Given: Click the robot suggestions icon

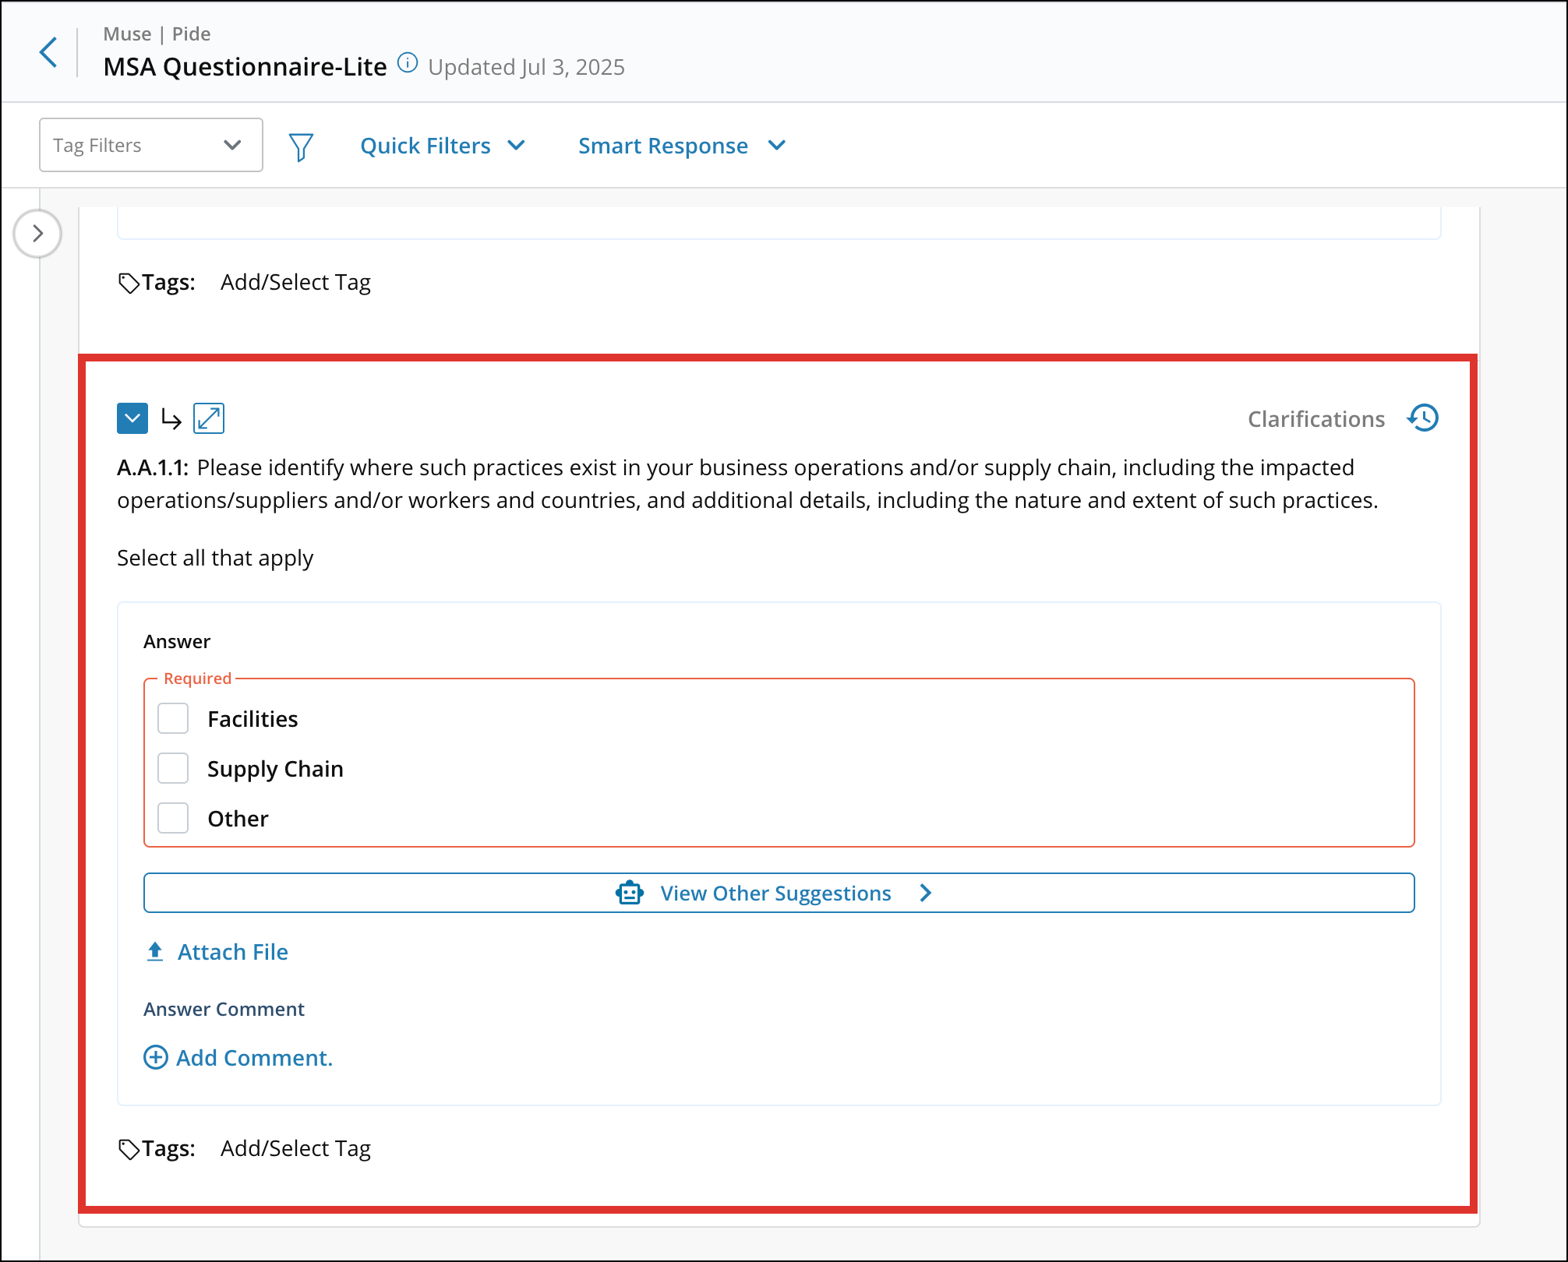Looking at the screenshot, I should click(630, 893).
